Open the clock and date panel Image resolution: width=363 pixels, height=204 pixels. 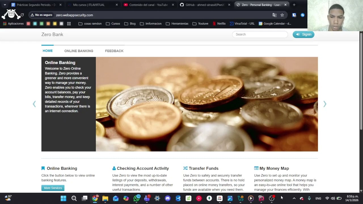[352, 198]
